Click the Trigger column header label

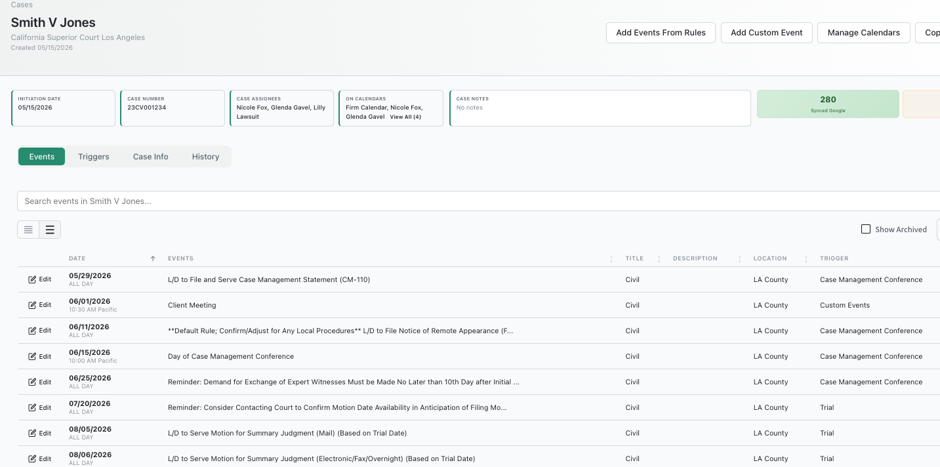(x=834, y=258)
